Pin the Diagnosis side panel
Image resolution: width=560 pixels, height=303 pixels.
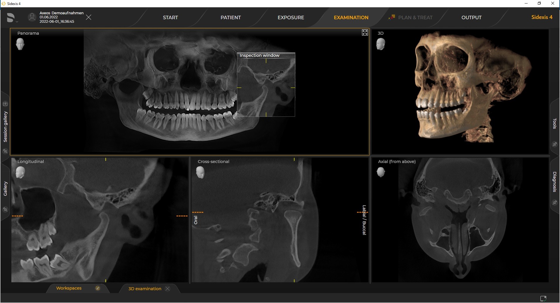554,202
